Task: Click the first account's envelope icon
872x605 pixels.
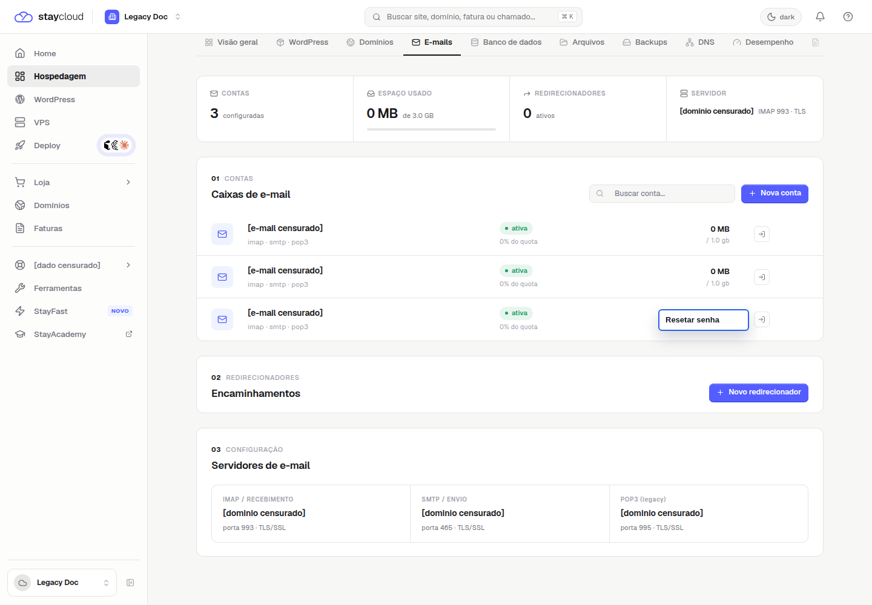Action: [222, 234]
